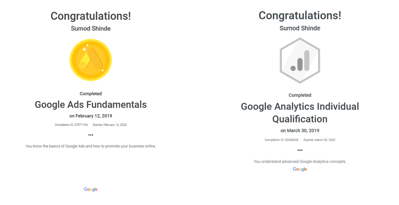Click the Expires: February 12, 2020 text
Viewport: 399px width, 205px height.
click(110, 125)
